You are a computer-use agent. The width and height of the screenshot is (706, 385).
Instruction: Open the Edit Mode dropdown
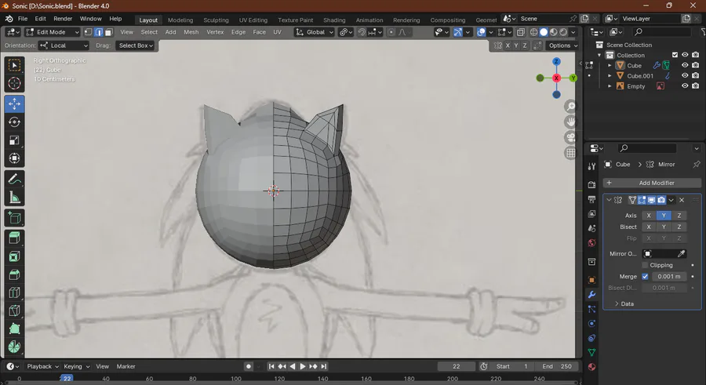click(x=53, y=32)
